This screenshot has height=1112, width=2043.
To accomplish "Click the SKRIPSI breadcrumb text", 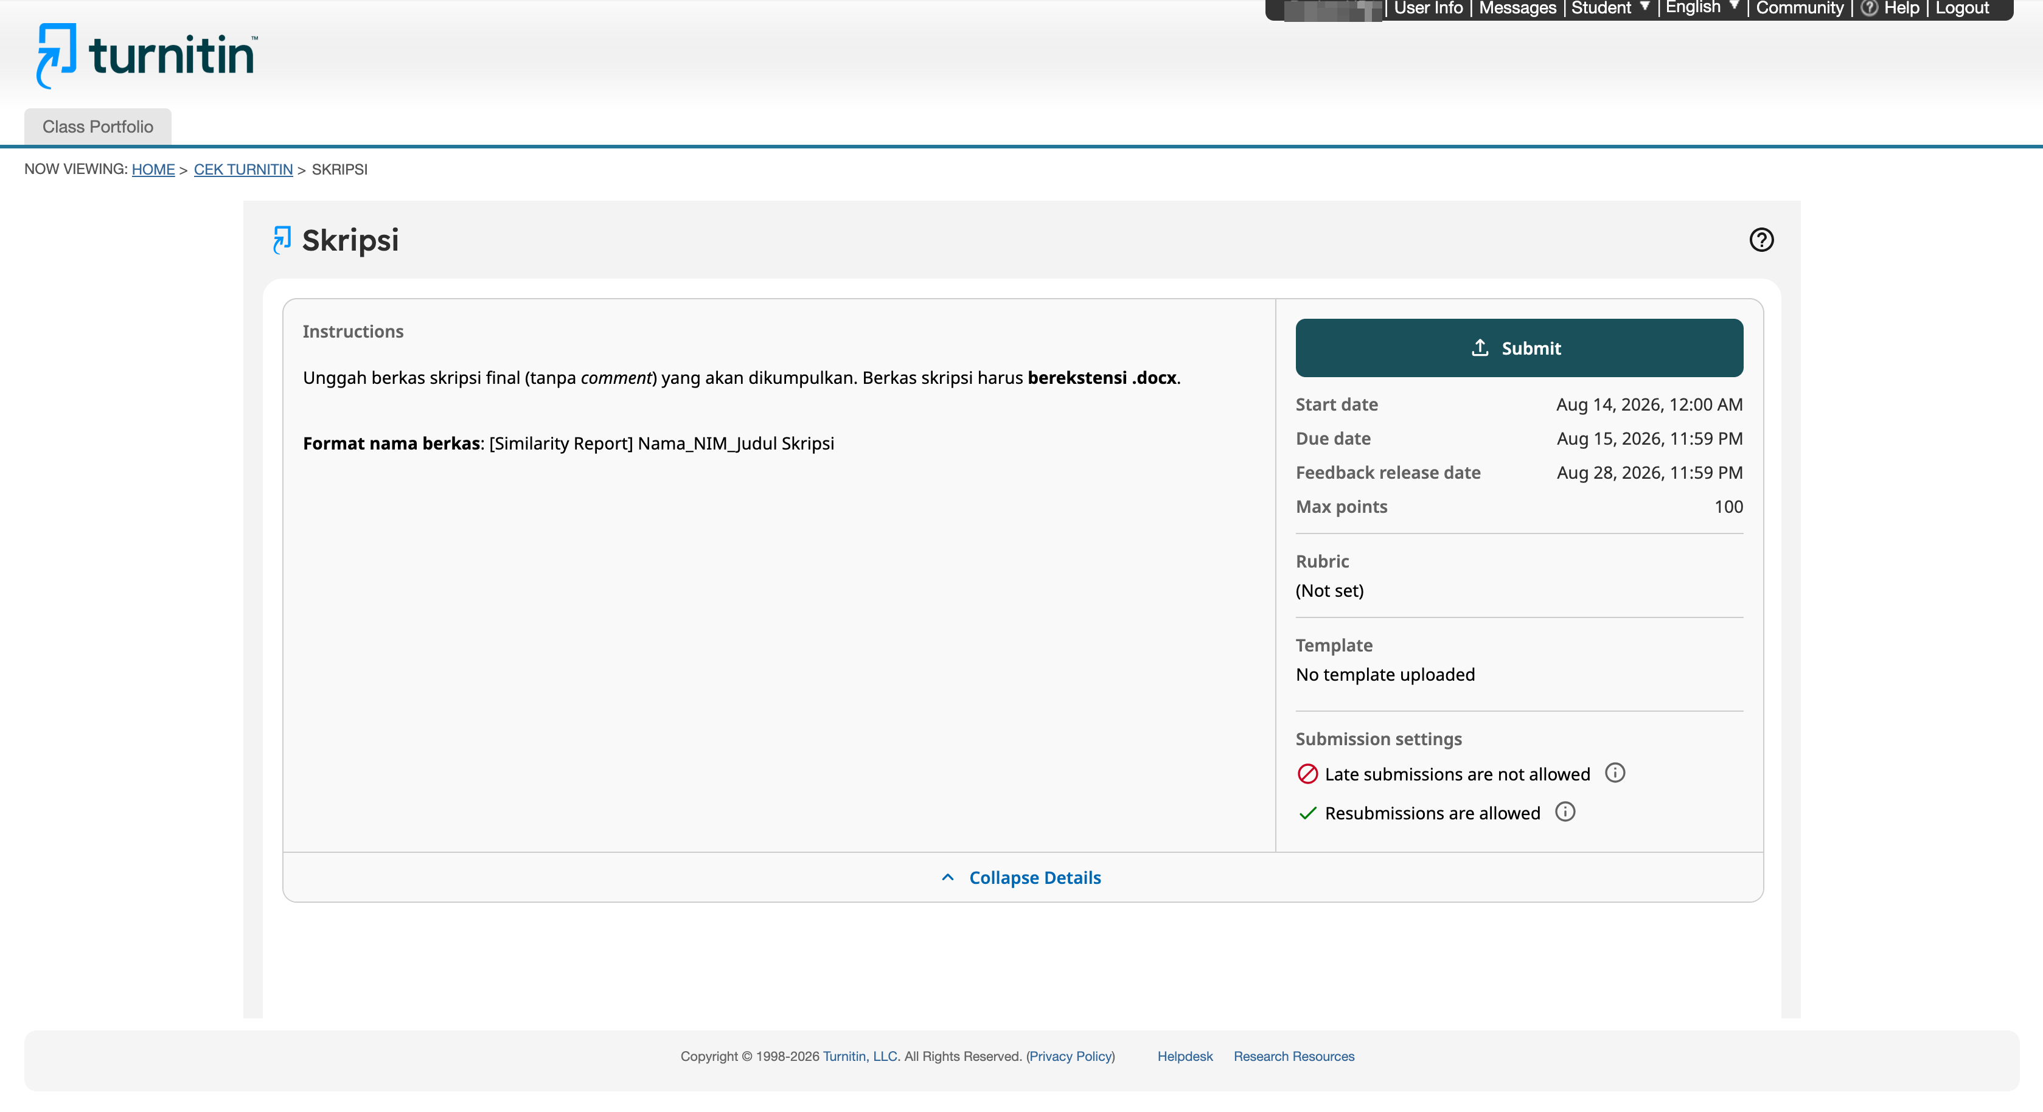I will tap(339, 169).
